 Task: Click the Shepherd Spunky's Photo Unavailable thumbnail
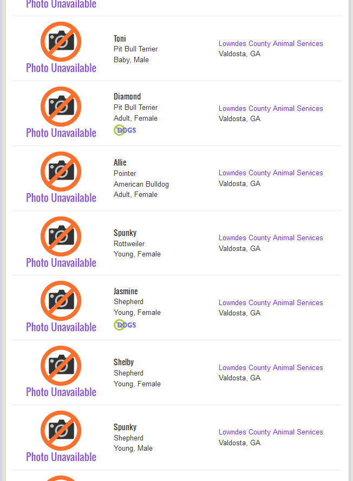point(61,430)
